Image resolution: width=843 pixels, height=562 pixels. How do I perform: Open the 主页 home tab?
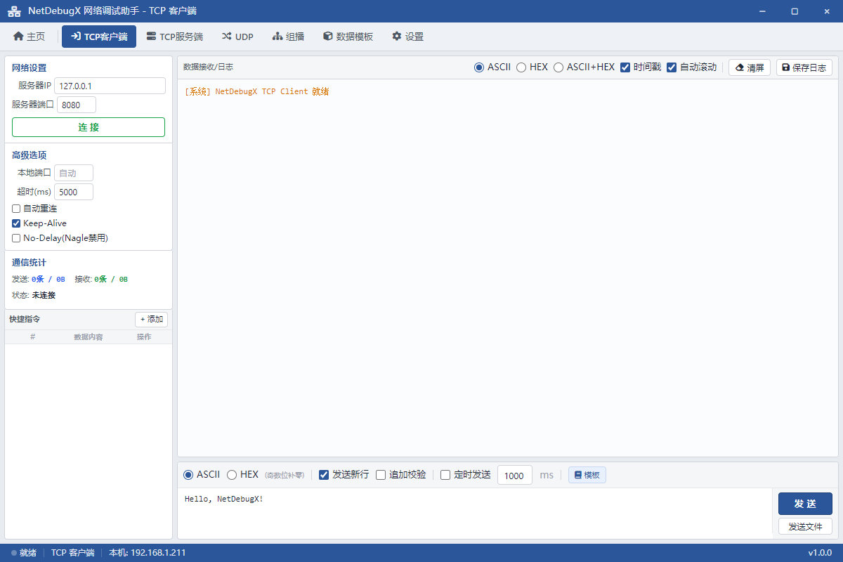(29, 37)
